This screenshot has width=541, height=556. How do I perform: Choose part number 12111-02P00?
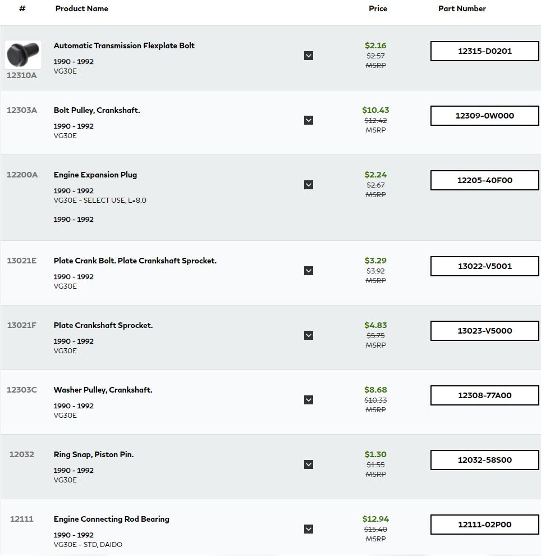coord(485,525)
